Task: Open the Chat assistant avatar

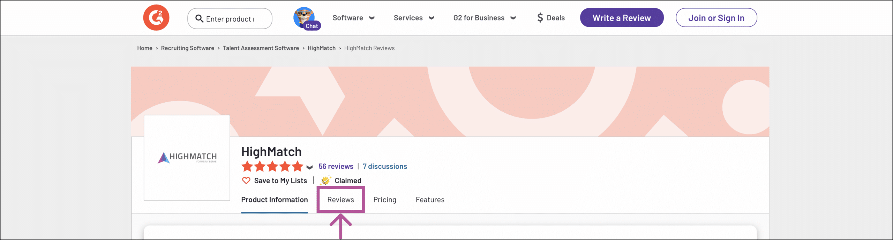Action: [x=305, y=18]
